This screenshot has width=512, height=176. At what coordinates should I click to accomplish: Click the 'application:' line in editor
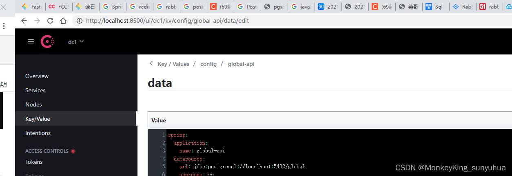pyautogui.click(x=191, y=143)
